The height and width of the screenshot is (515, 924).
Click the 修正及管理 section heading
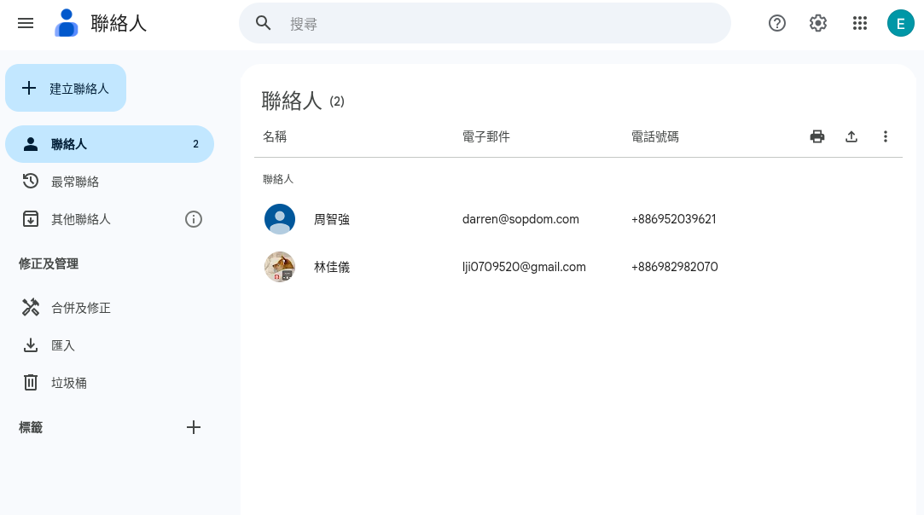click(49, 263)
